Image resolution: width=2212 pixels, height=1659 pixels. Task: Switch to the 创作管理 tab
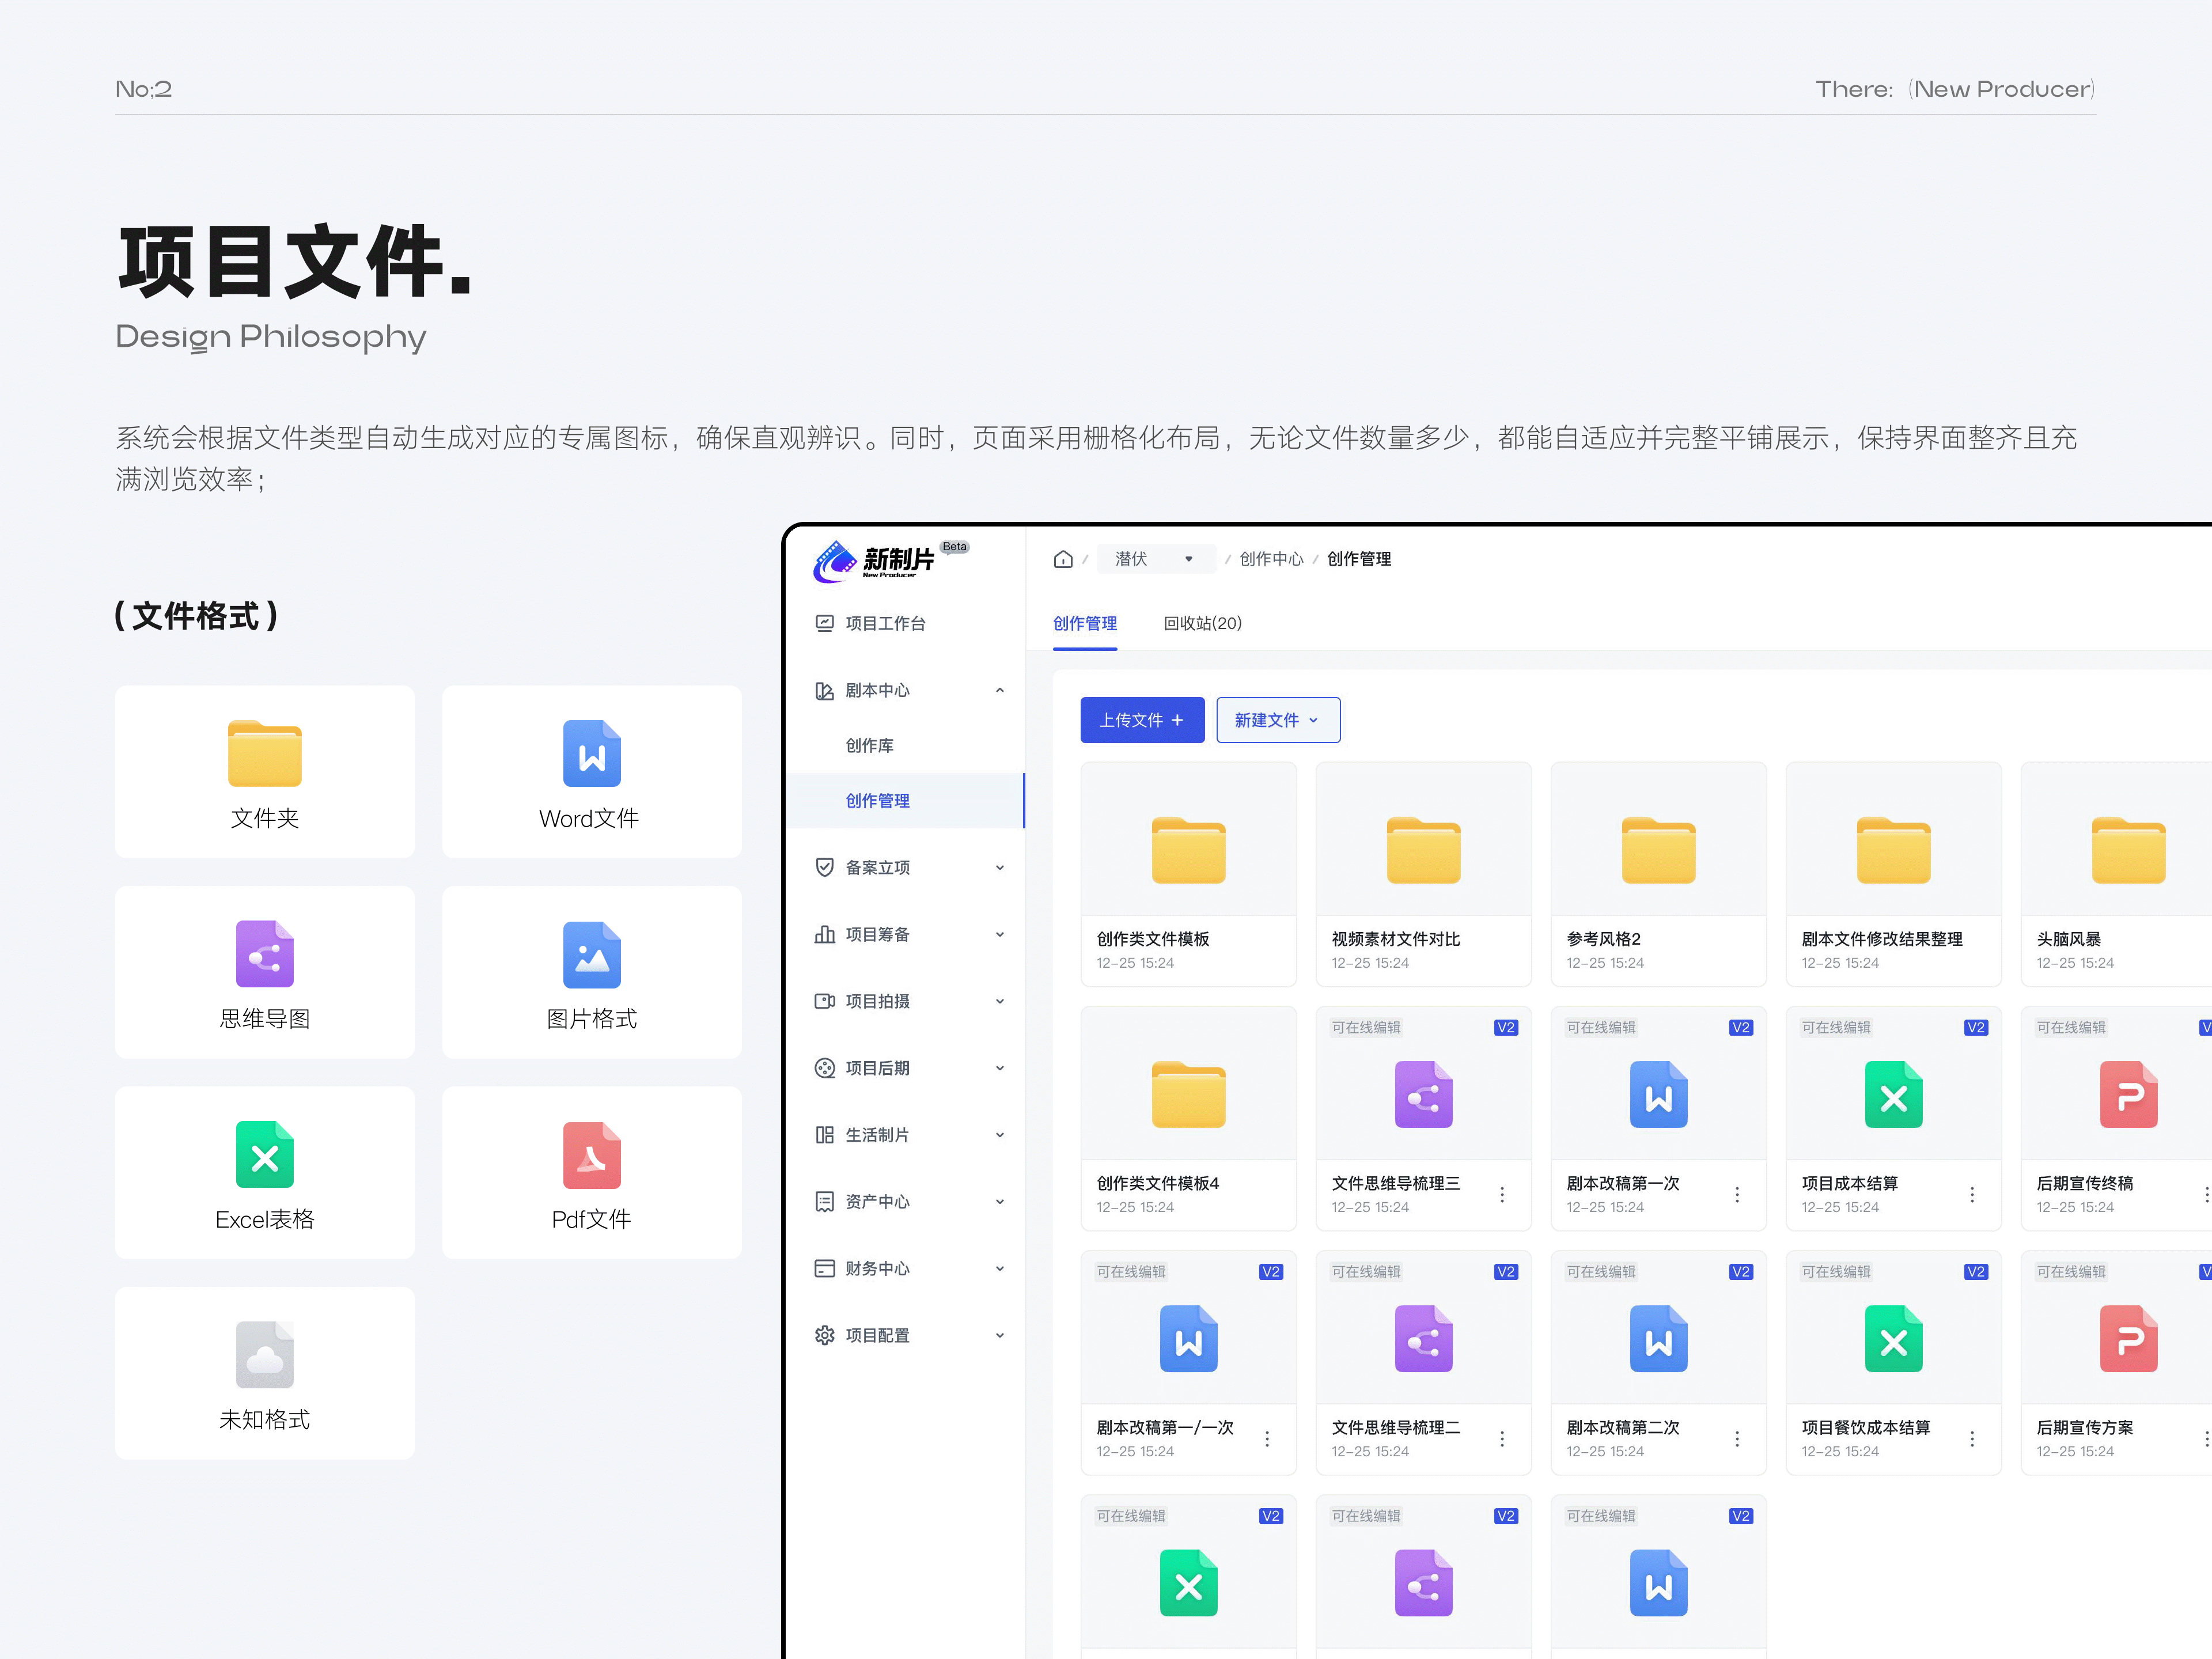point(1084,623)
